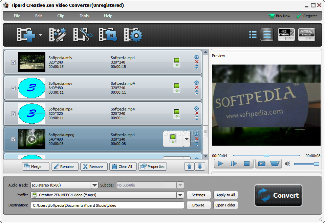
Task: Click the Merge button
Action: [x=36, y=167]
